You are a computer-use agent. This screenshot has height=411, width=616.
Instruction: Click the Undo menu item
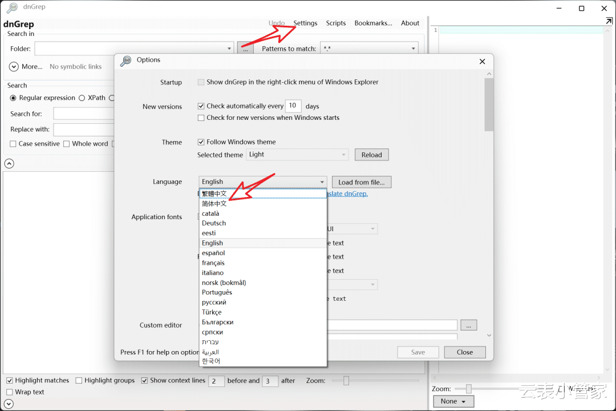[x=277, y=23]
